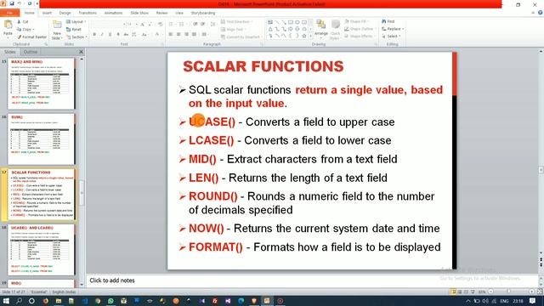Justify the text in Paragraph group

coord(195,34)
